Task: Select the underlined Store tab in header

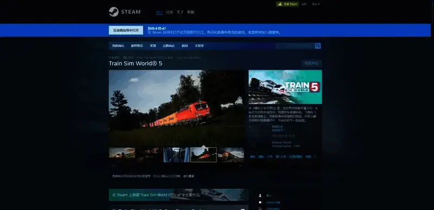Action: coord(159,12)
